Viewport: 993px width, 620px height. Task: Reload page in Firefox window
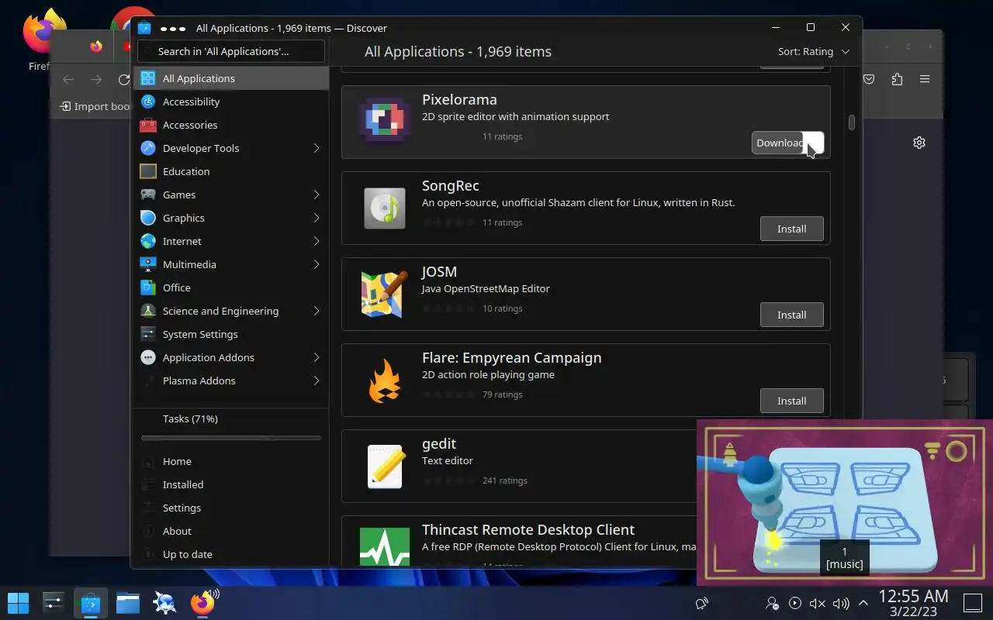coord(123,79)
